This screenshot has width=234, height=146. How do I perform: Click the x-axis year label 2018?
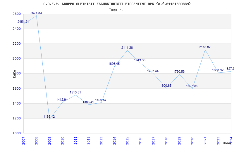click(166, 140)
